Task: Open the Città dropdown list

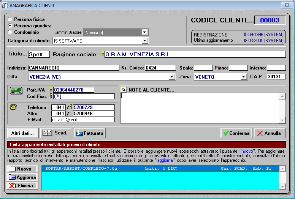Action: tap(172, 77)
